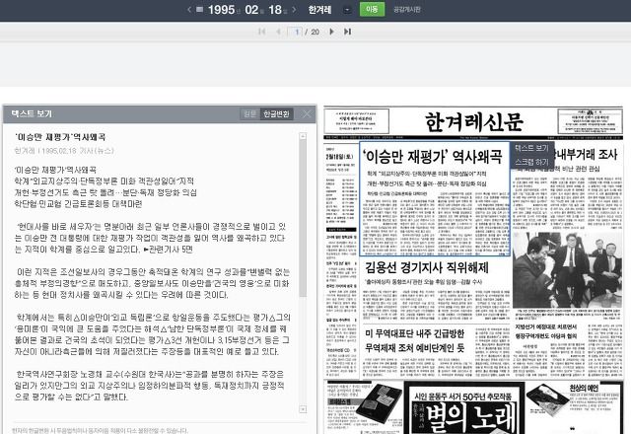Click the news photo of seated men

[x=568, y=270]
